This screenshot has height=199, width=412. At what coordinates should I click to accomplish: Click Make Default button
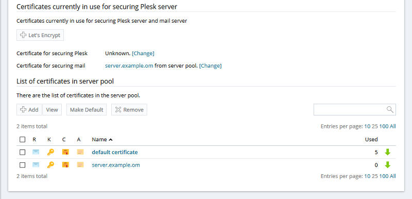87,110
